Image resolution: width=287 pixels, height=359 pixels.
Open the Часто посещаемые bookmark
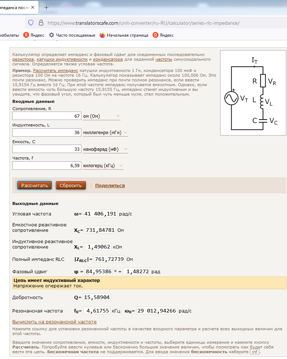(x=72, y=35)
